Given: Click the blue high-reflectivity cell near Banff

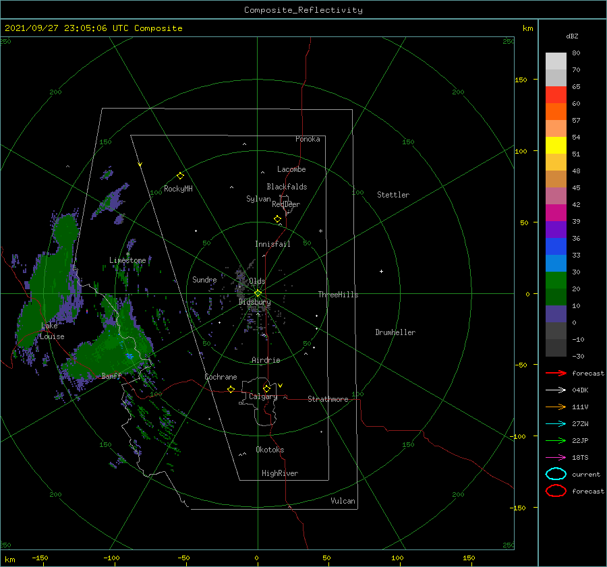Looking at the screenshot, I should point(129,356).
